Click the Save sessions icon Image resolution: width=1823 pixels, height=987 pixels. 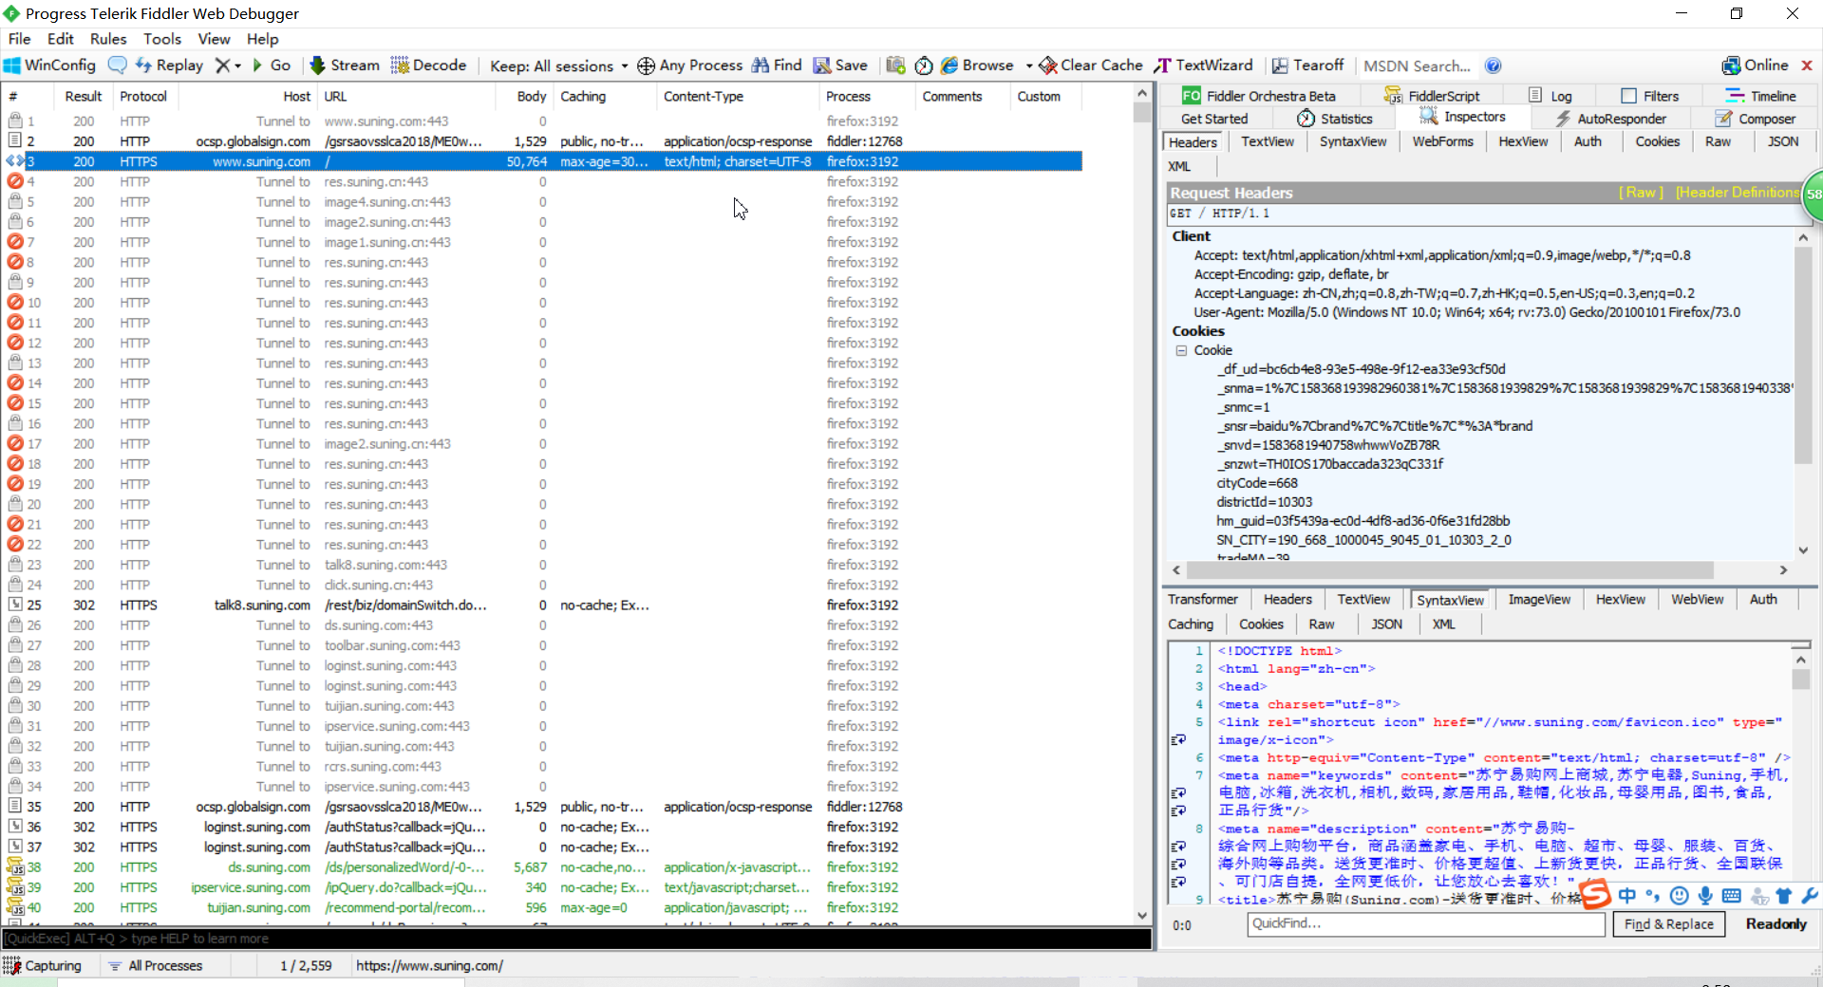tap(822, 65)
